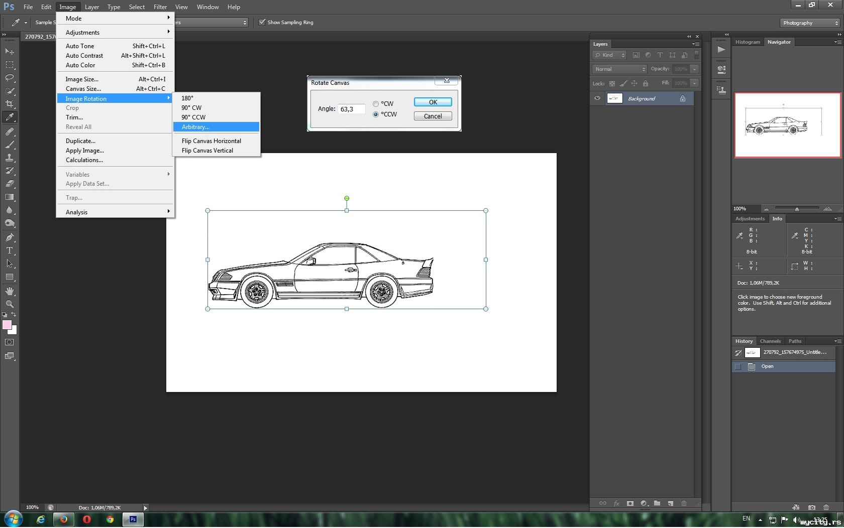844x528 pixels.
Task: Choose Flip Canvas Horizontal from submenu
Action: tap(211, 141)
